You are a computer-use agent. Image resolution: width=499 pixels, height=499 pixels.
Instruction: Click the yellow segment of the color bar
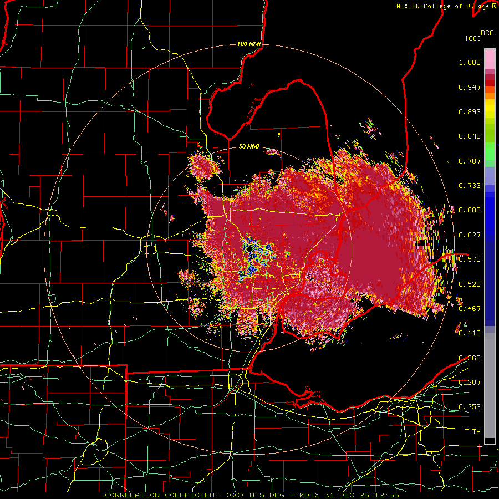pos(490,109)
